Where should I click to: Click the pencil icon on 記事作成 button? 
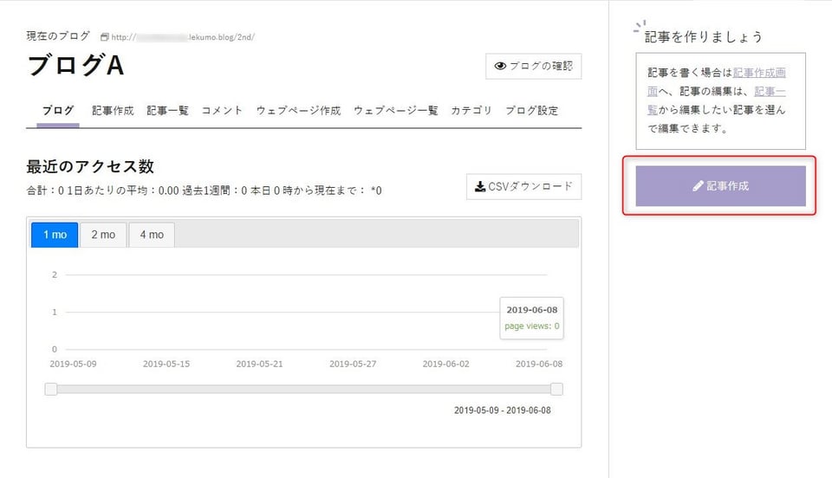coord(698,186)
